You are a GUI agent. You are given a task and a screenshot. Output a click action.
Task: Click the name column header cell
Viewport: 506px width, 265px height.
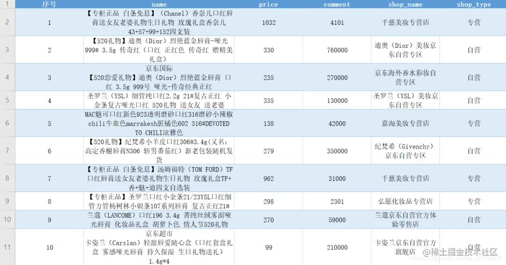pyautogui.click(x=159, y=4)
